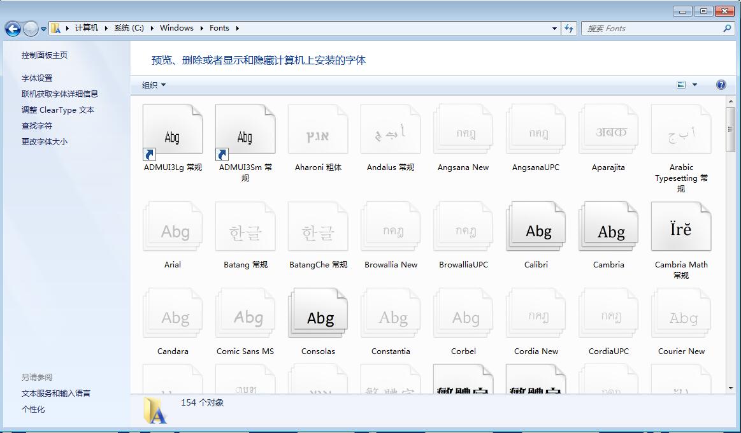
Task: Open the address bar history dropdown
Action: pos(554,28)
